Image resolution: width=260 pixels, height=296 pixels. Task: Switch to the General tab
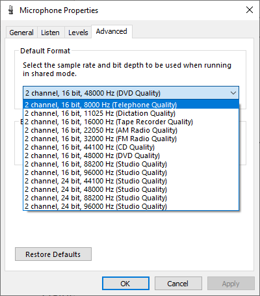(x=21, y=33)
